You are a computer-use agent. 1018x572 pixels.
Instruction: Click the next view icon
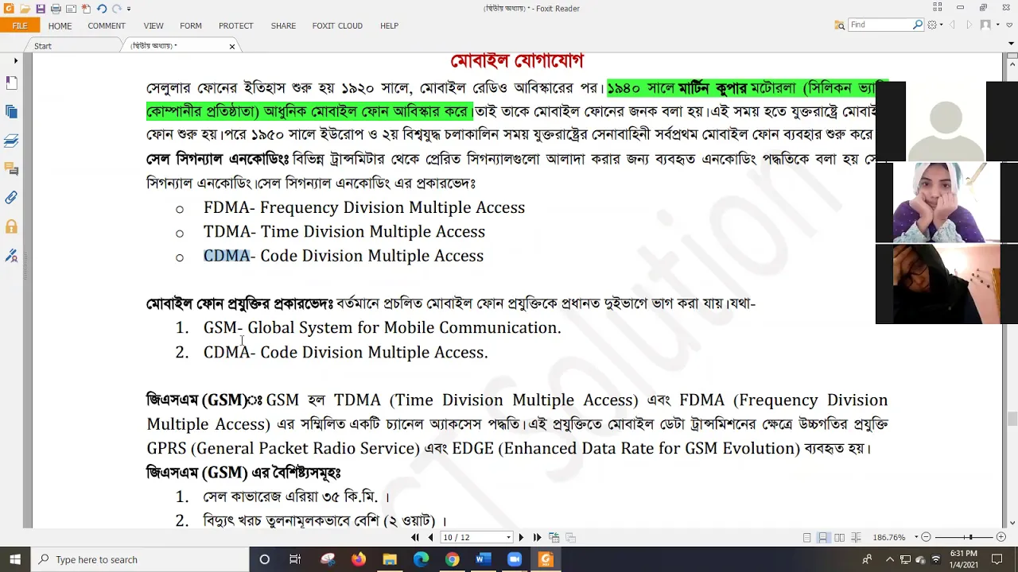[x=570, y=538]
